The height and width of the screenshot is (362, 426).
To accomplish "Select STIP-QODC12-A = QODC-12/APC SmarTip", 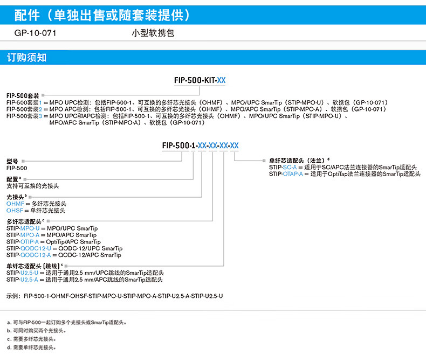I will pyautogui.click(x=64, y=255).
